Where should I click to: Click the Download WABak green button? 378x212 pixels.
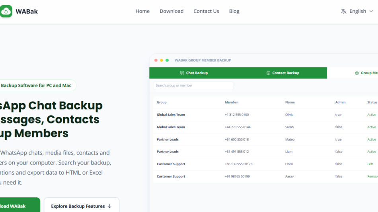click(x=20, y=205)
